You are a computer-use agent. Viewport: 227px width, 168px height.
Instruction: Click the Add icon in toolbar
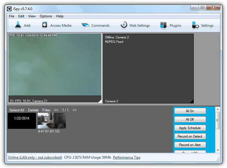coord(18,25)
